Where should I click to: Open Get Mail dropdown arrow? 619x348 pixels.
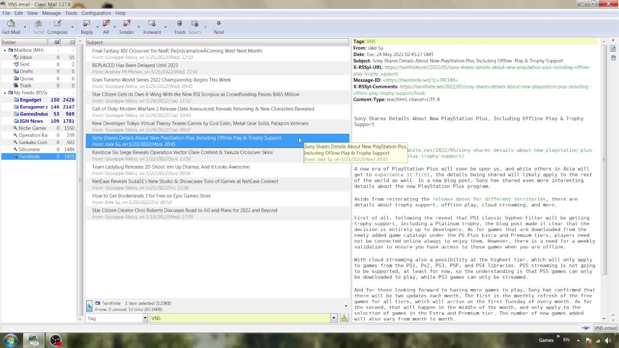tap(25, 27)
